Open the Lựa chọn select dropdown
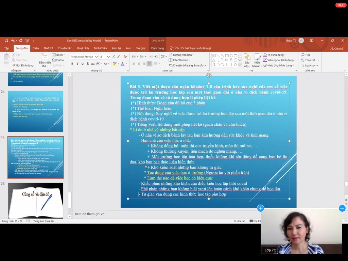The width and height of the screenshot is (348, 261). (x=310, y=66)
